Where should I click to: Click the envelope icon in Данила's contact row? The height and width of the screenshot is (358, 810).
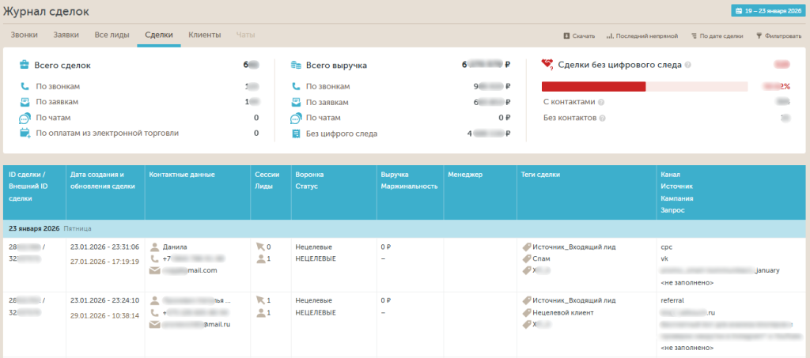click(155, 270)
